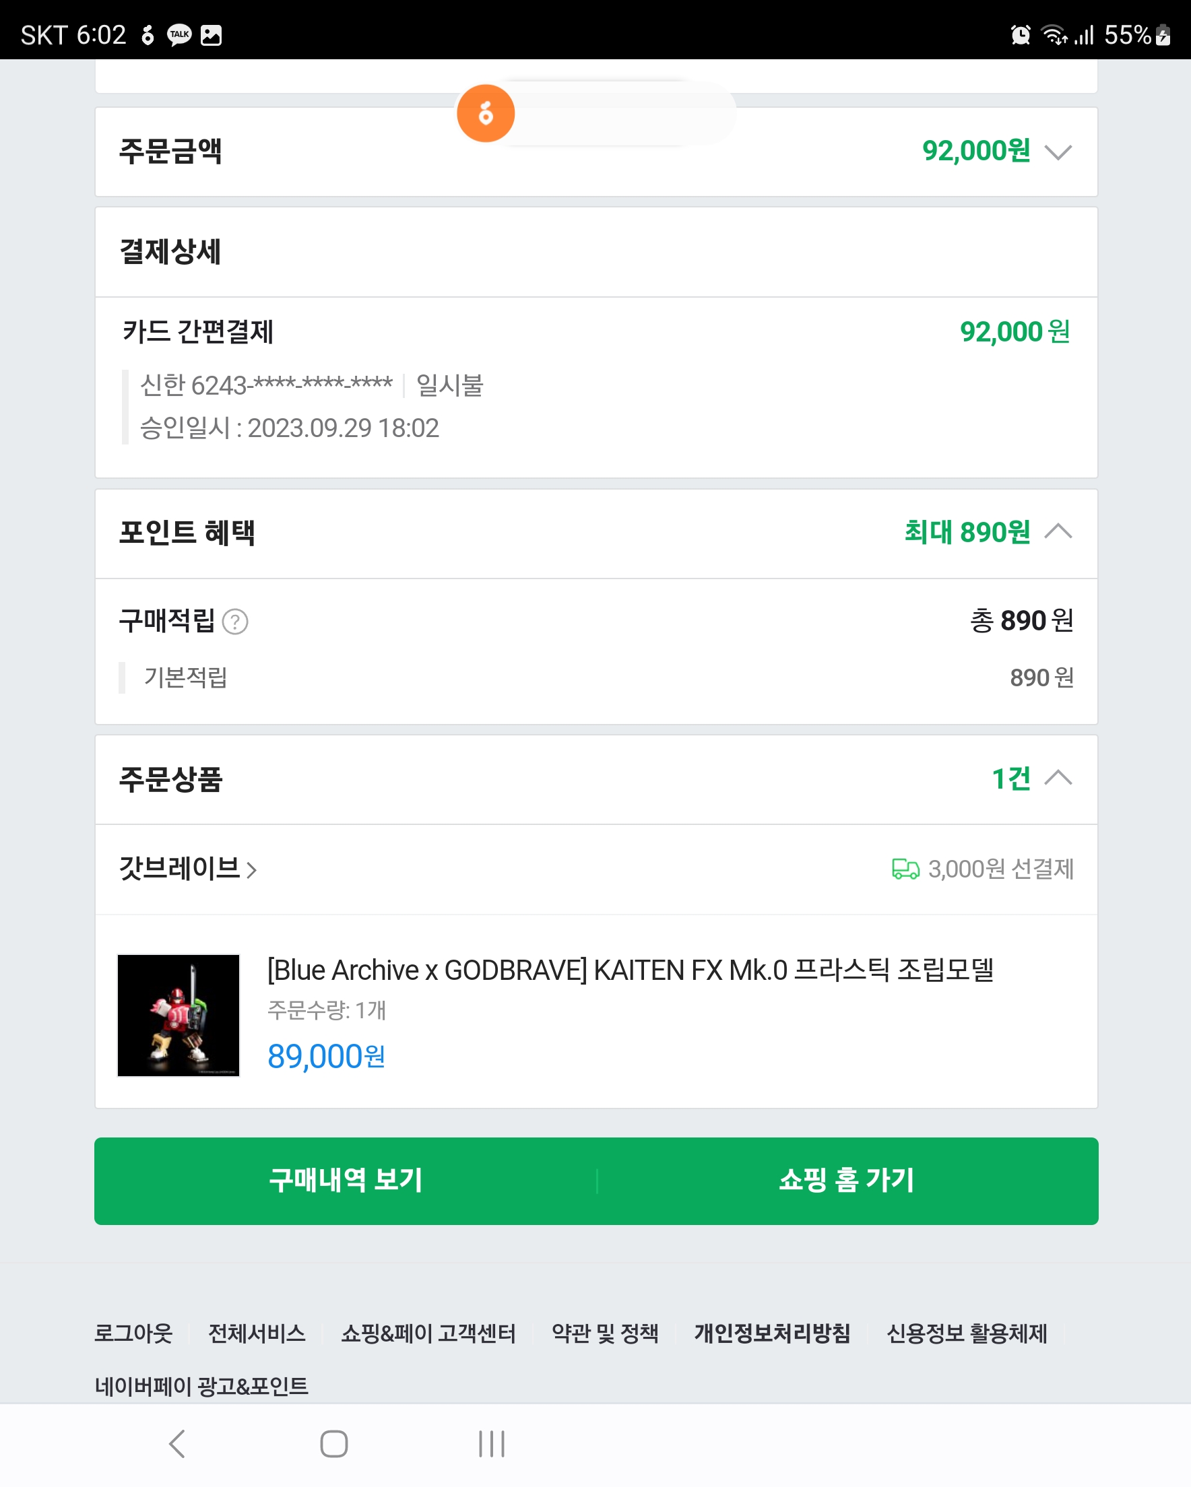
Task: Open the 갓브레이브 store page
Action: pyautogui.click(x=188, y=868)
